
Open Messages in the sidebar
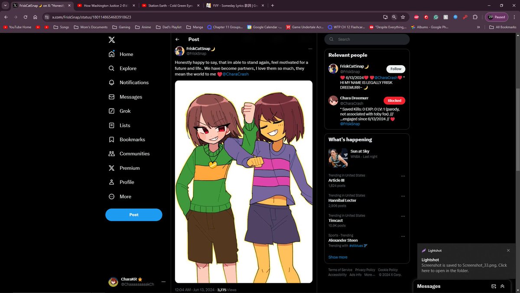click(x=125, y=97)
